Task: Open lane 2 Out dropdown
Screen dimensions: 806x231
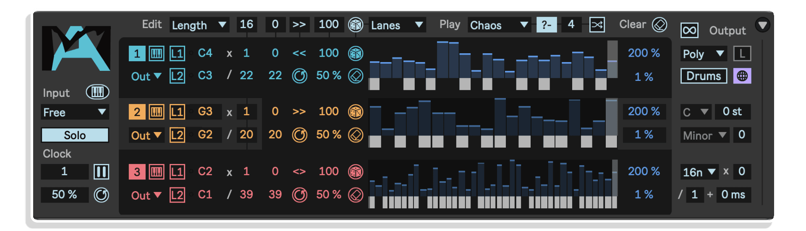Action: (x=146, y=135)
